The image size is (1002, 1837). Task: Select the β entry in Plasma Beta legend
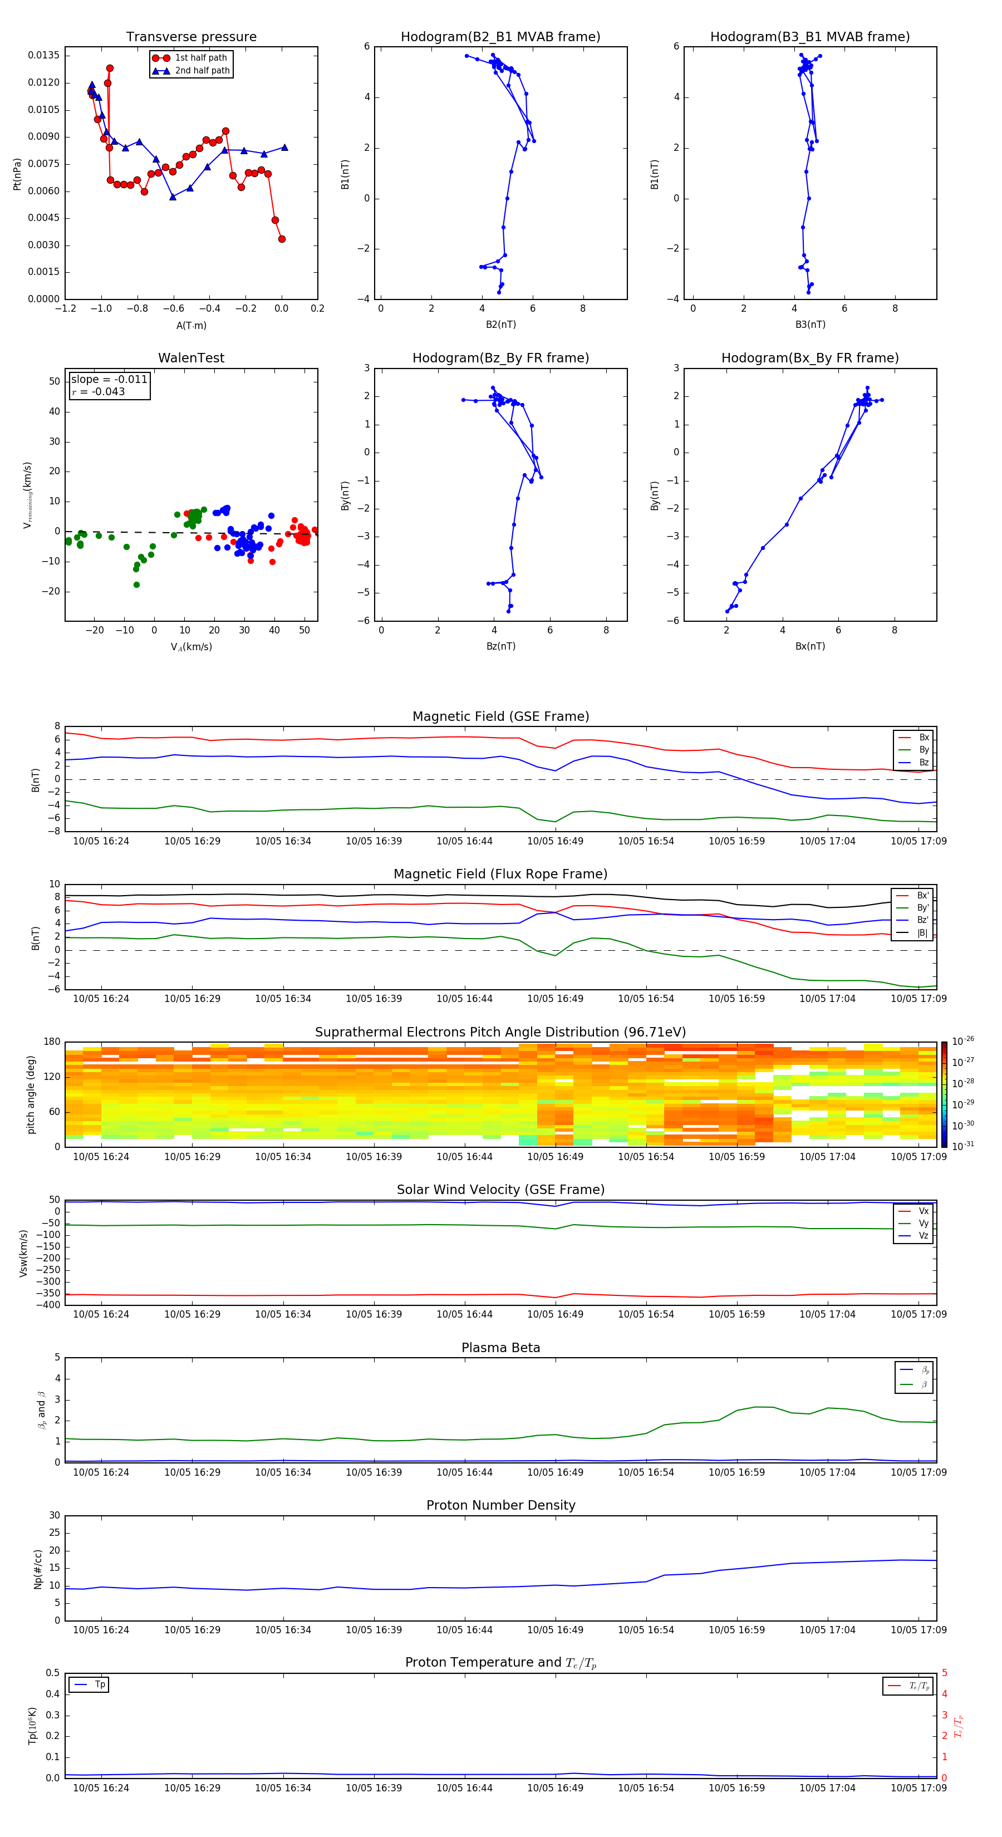pyautogui.click(x=914, y=1384)
